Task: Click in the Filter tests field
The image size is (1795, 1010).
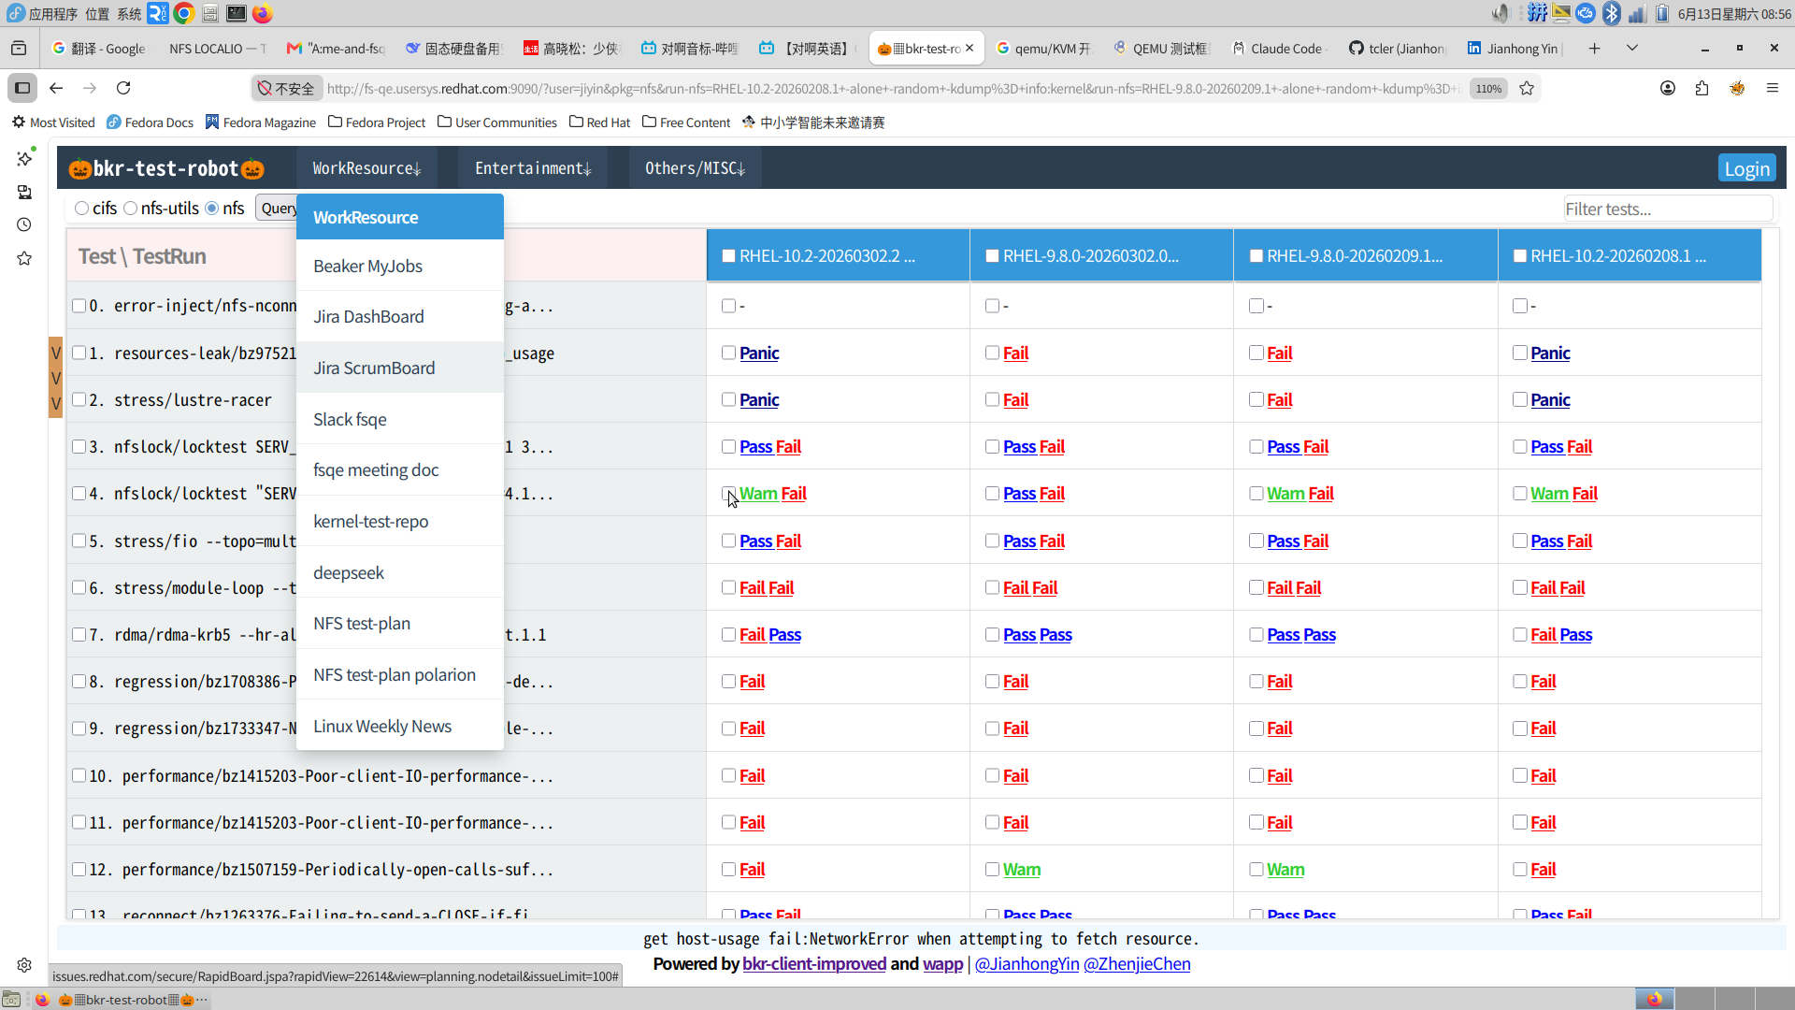Action: [x=1669, y=209]
